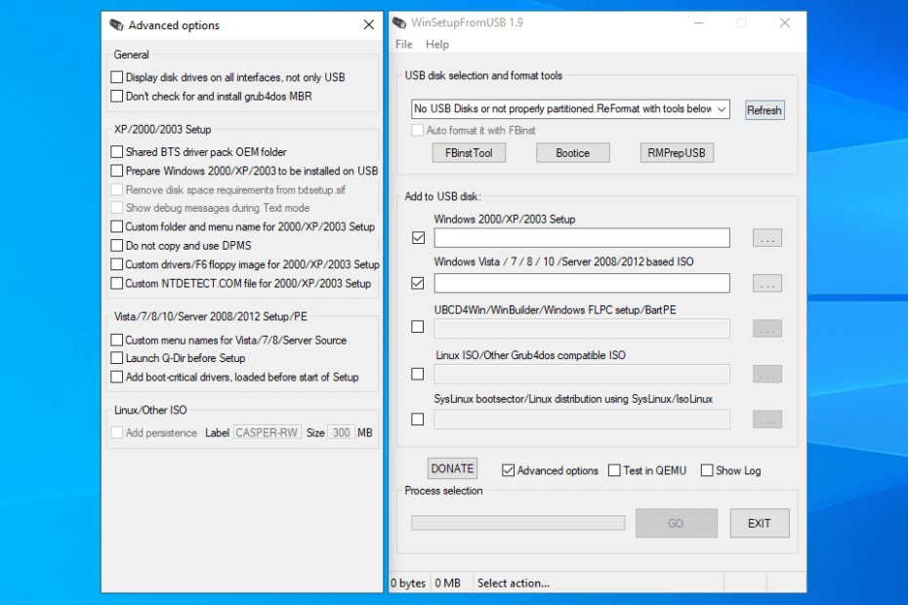Enable display disks on all interfaces

[114, 76]
